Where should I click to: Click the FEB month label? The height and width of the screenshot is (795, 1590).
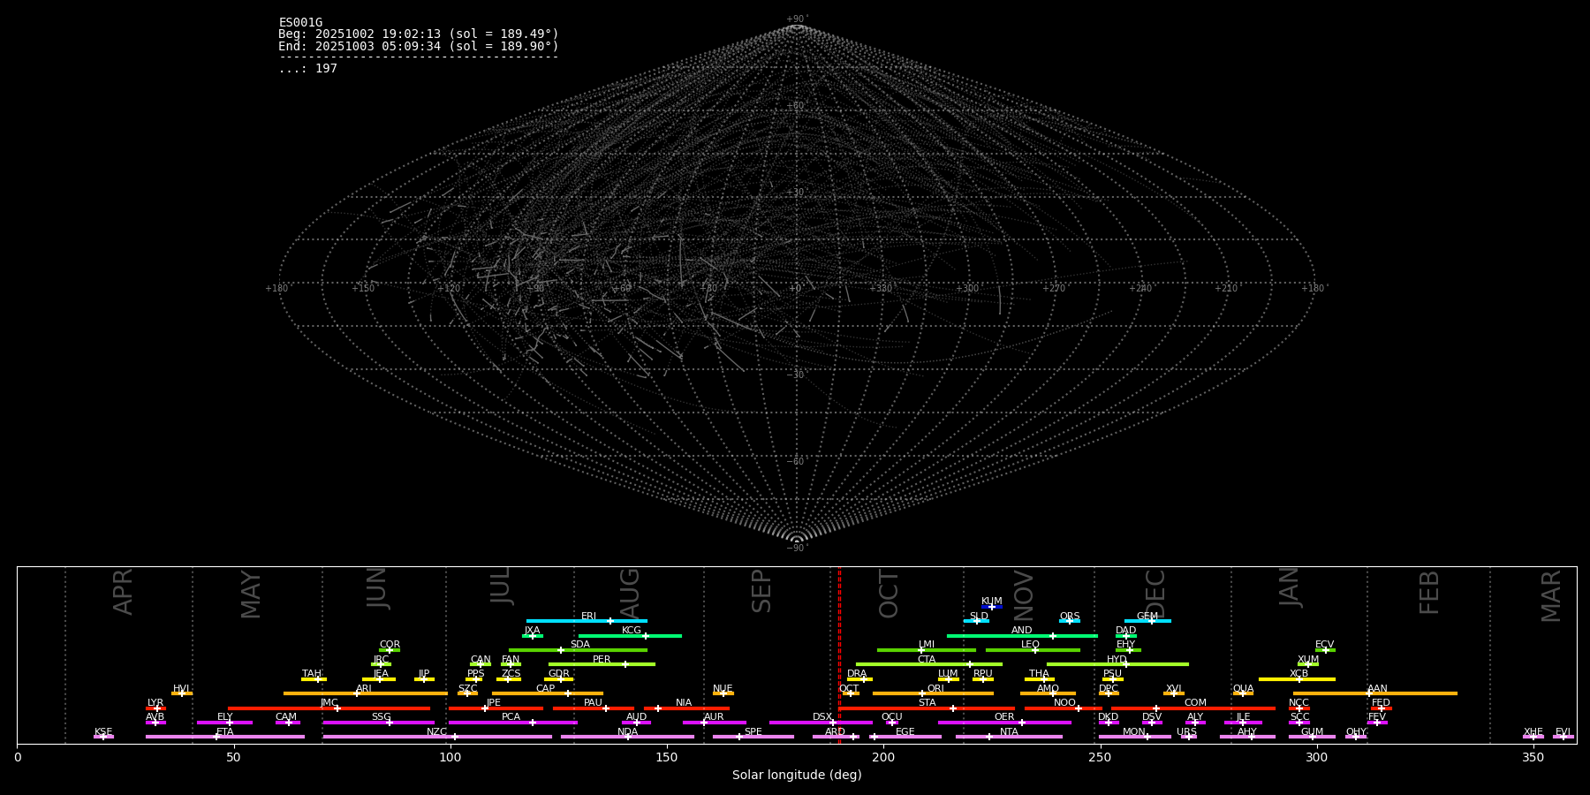(x=1429, y=592)
